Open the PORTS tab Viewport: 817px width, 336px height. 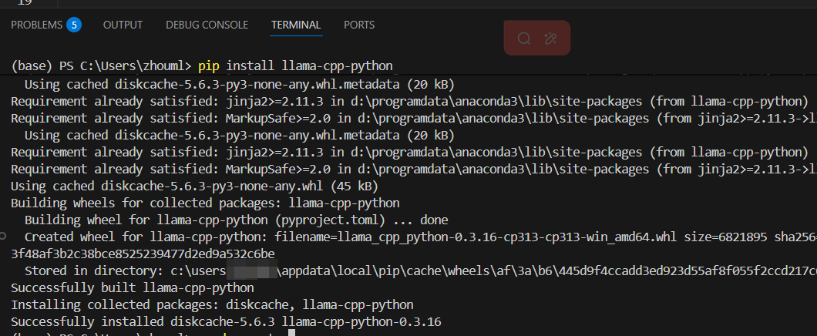[359, 25]
